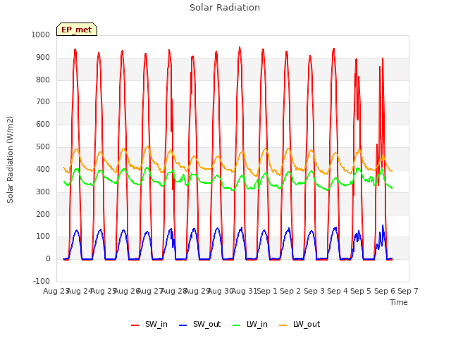
Task: Toggle the LW_out legend entry
Action: tap(299, 324)
